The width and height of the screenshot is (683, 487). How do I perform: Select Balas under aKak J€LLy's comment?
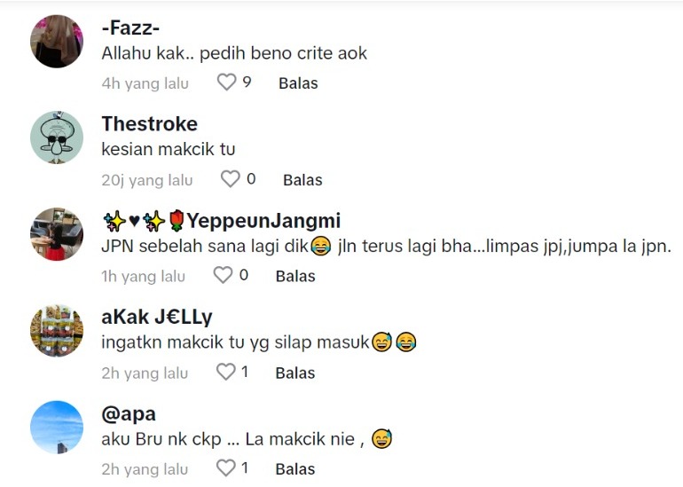click(295, 373)
